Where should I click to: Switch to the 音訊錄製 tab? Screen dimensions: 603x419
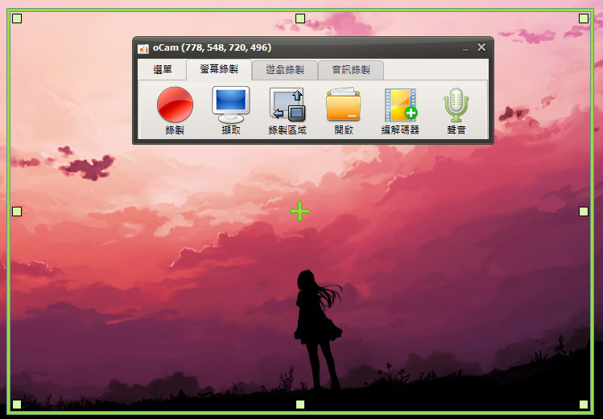351,70
